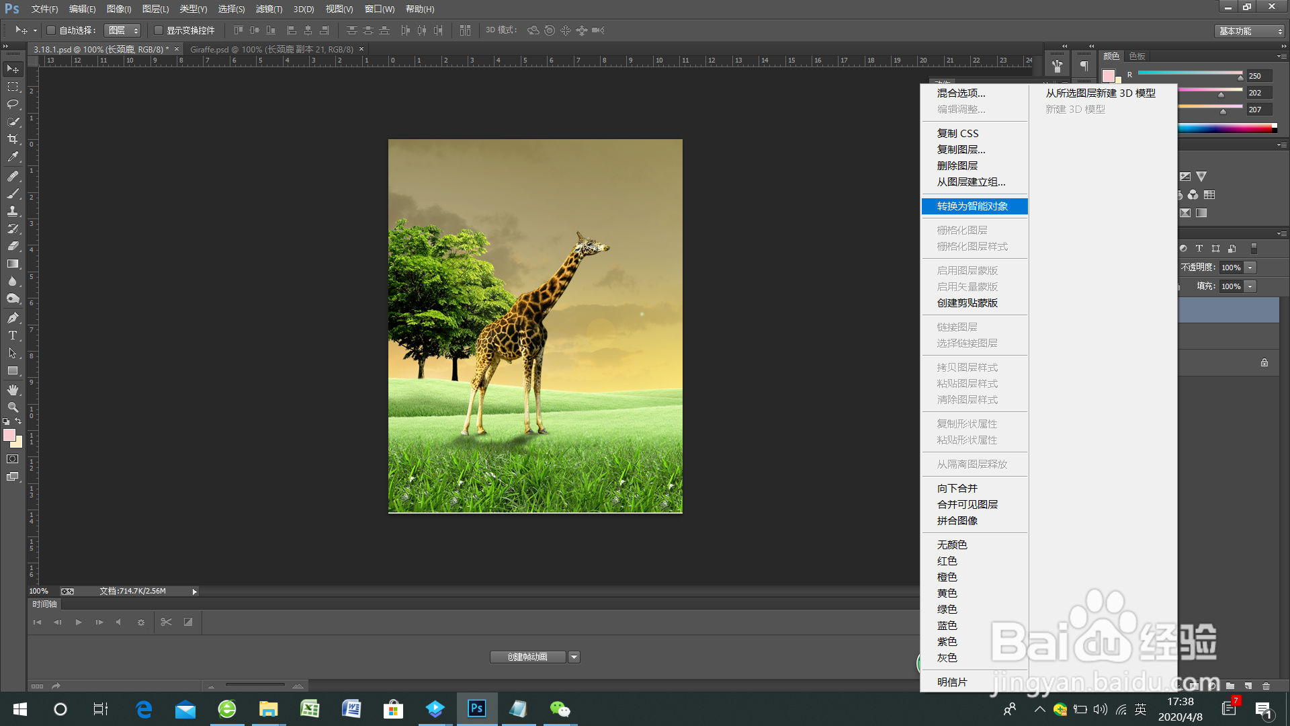Click the foreground color swatch
The height and width of the screenshot is (726, 1290).
[x=9, y=435]
